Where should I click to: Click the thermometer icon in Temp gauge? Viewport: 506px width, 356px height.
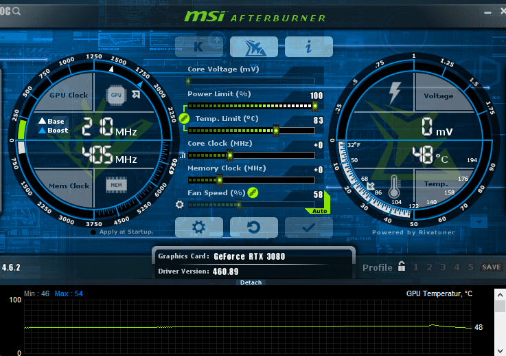click(394, 186)
